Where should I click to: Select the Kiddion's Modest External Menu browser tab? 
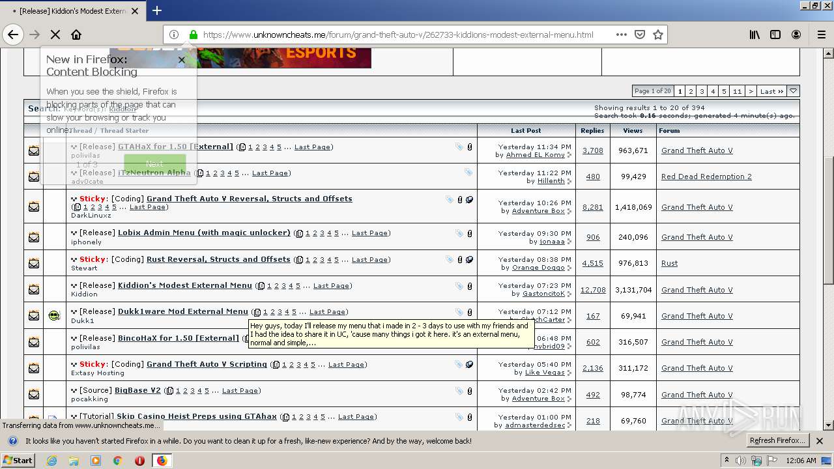click(74, 11)
